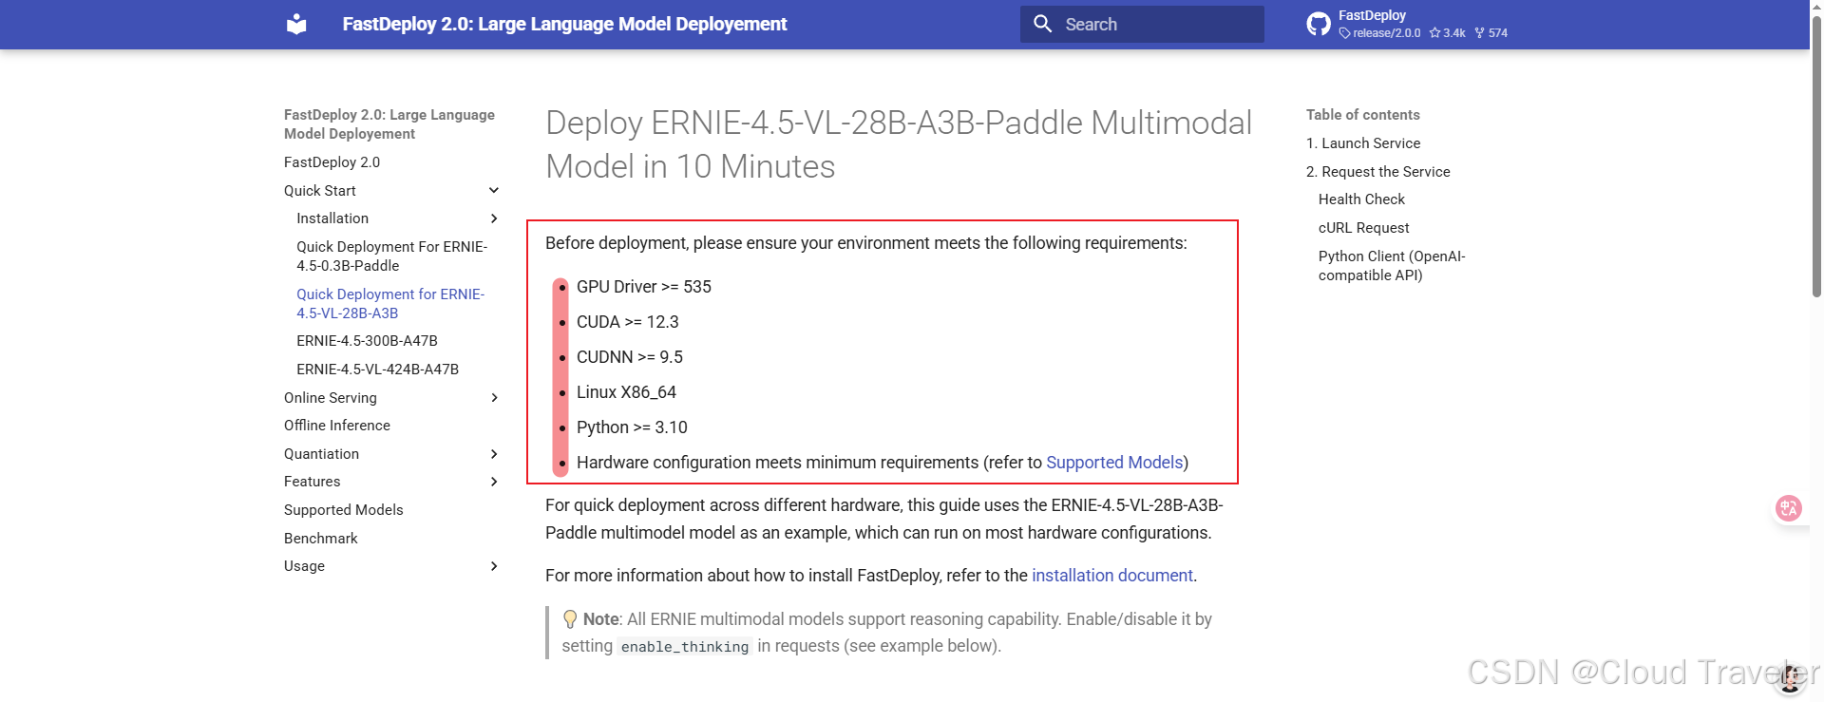Click the header site title text
Image resolution: width=1824 pixels, height=702 pixels.
click(x=564, y=24)
